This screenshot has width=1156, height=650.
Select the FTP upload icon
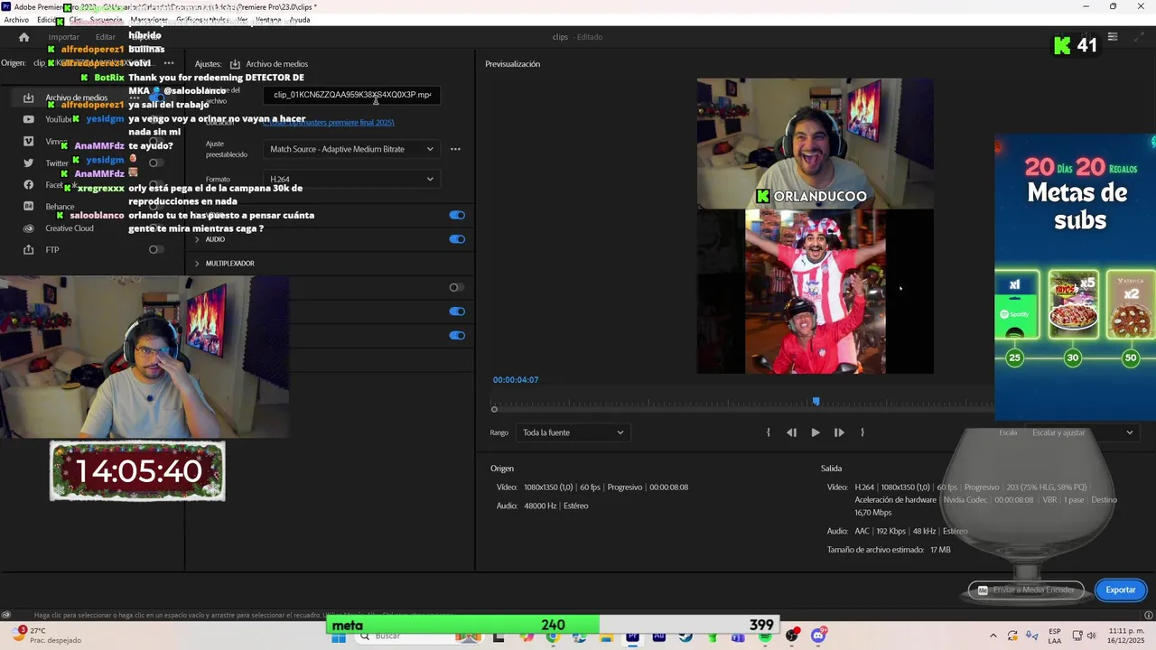[28, 250]
